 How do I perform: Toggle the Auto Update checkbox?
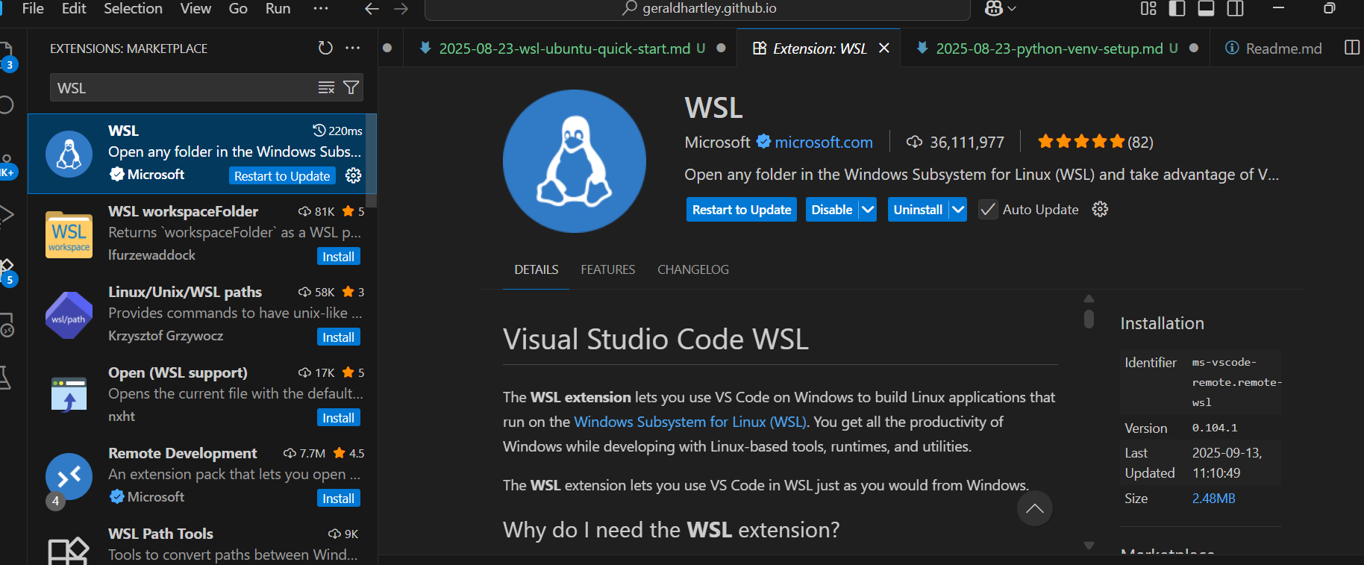point(987,210)
